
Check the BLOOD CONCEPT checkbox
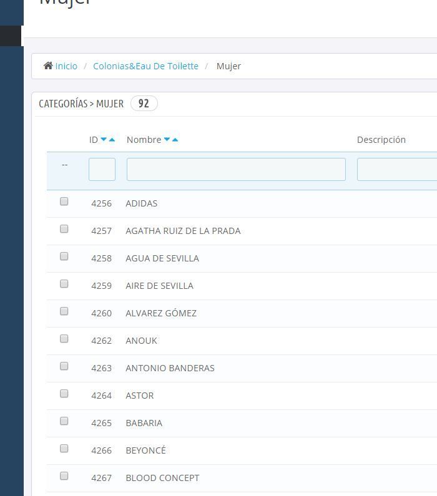pos(64,476)
